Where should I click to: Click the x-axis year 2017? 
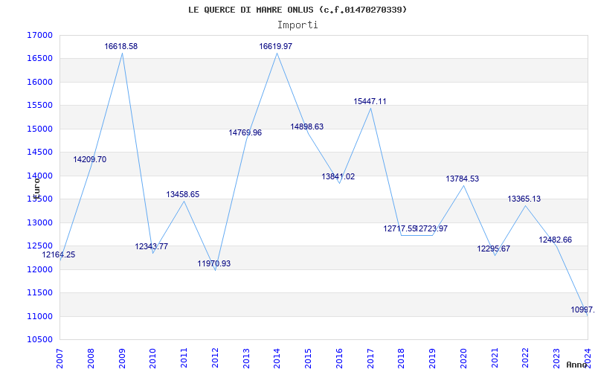point(370,359)
